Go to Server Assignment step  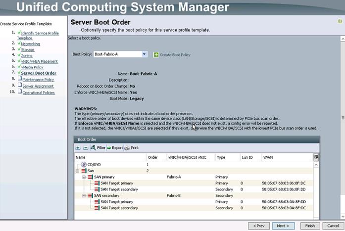click(x=38, y=86)
